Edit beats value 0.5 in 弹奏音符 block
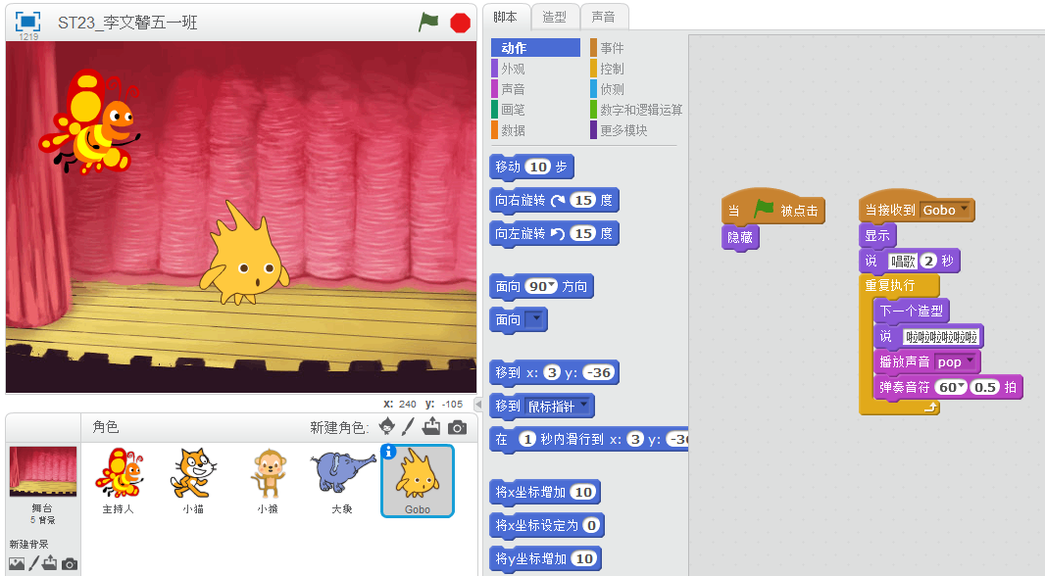 985,388
